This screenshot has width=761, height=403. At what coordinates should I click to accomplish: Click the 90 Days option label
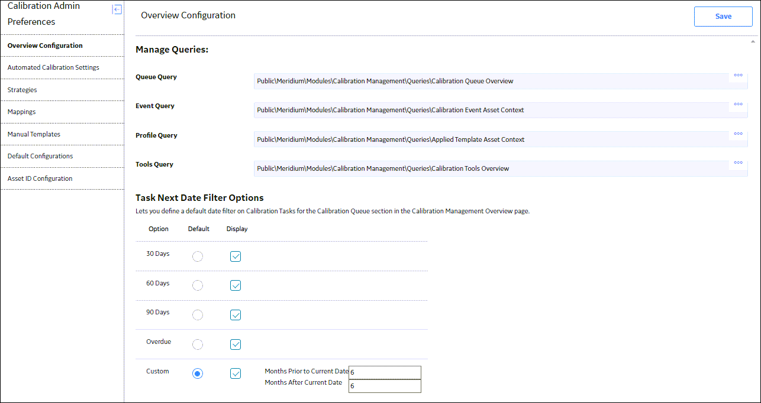click(x=158, y=312)
